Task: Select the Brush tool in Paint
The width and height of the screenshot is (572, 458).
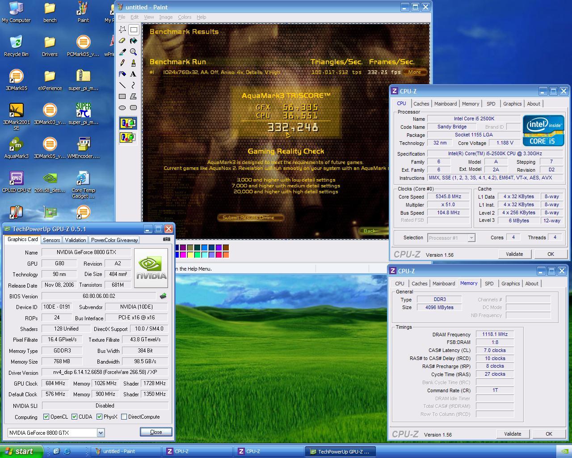Action: point(133,63)
